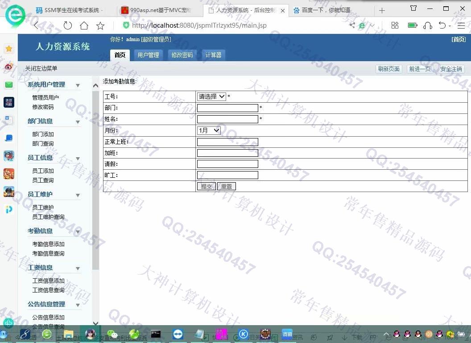Open browser hamburger menu

pos(461,25)
